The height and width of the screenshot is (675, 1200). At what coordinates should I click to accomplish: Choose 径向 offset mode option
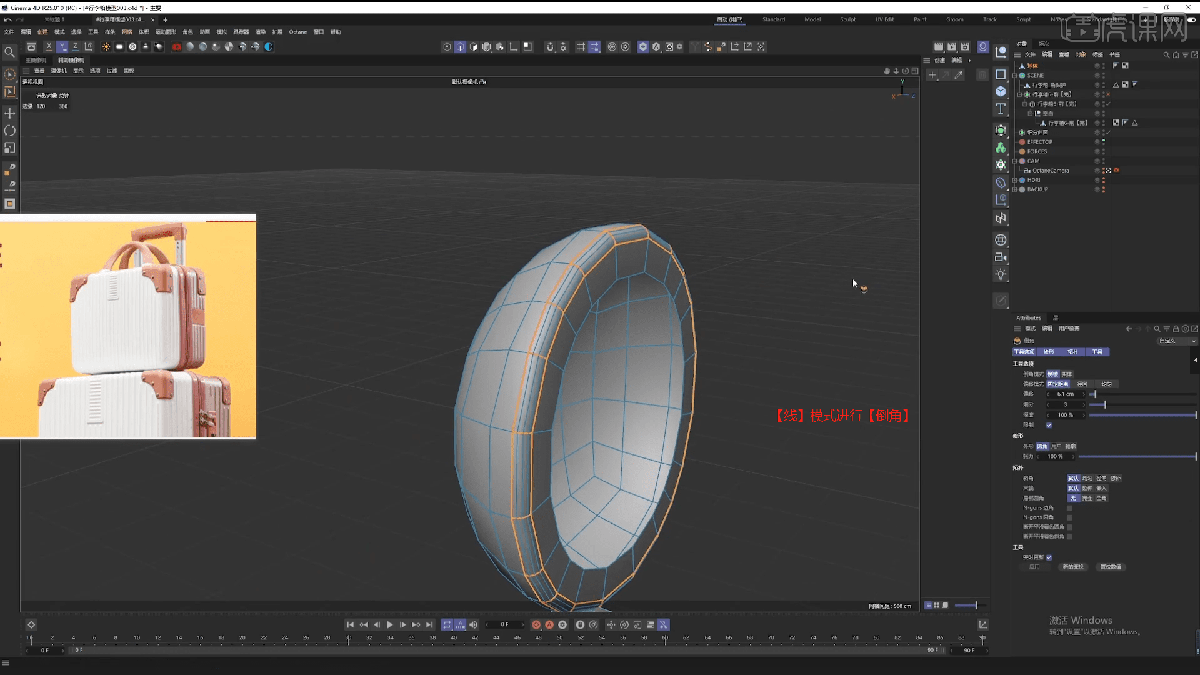1082,384
